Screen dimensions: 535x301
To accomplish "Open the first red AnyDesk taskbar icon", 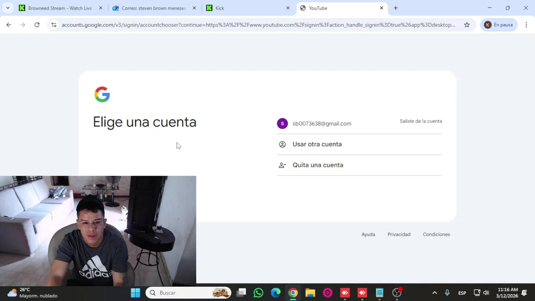I will coord(345,293).
